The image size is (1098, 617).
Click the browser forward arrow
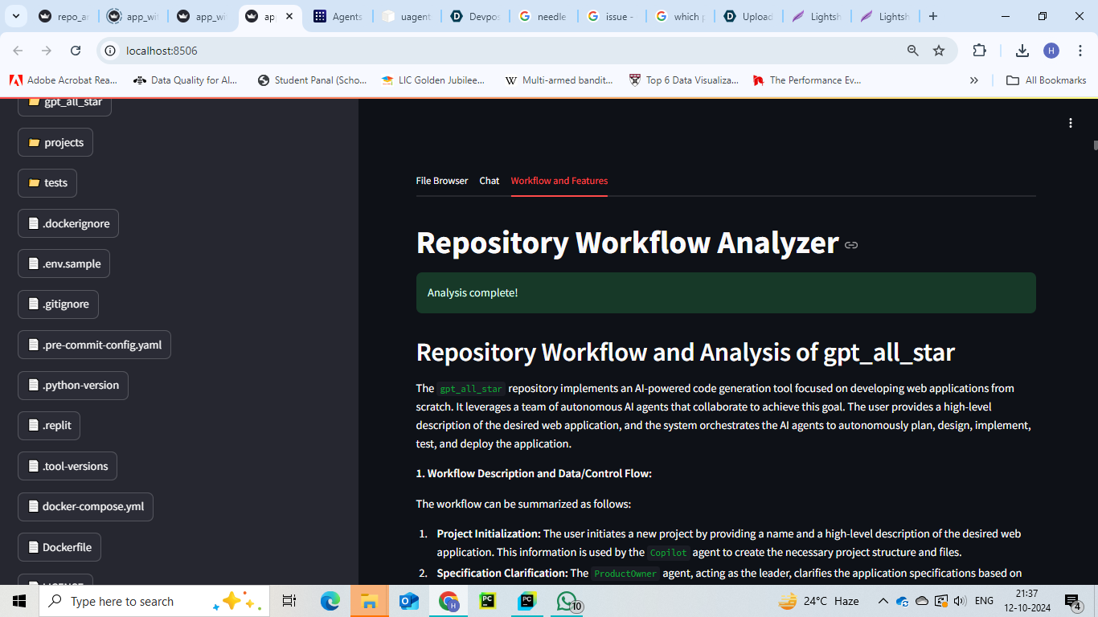[47, 51]
